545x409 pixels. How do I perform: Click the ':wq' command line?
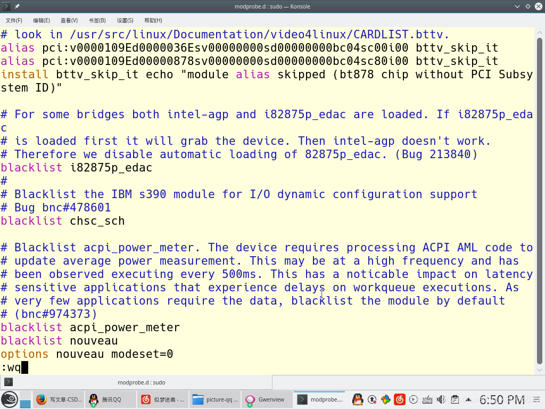pyautogui.click(x=11, y=367)
